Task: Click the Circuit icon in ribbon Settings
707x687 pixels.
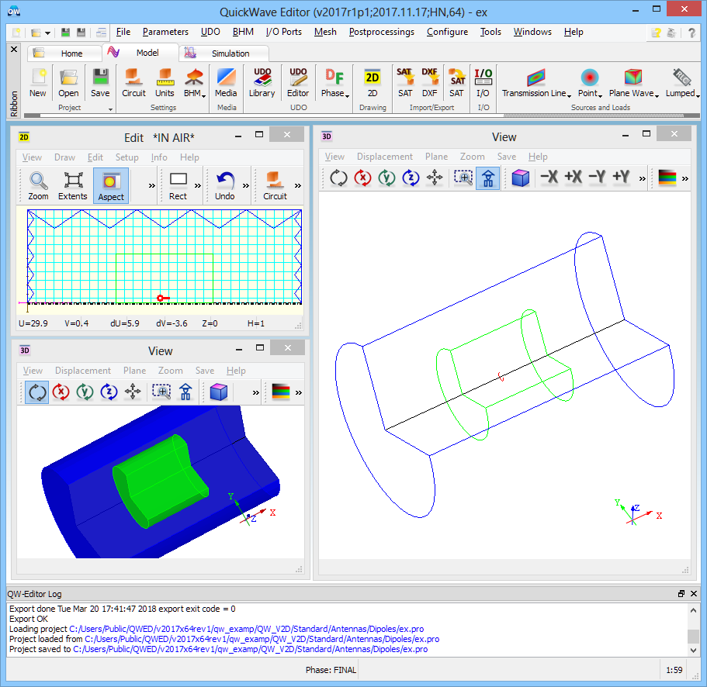Action: [133, 82]
